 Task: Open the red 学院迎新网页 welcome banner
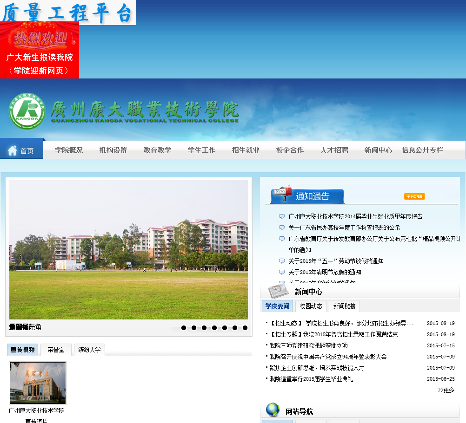pos(40,50)
